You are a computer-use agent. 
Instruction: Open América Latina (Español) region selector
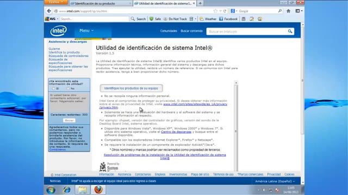point(275,181)
